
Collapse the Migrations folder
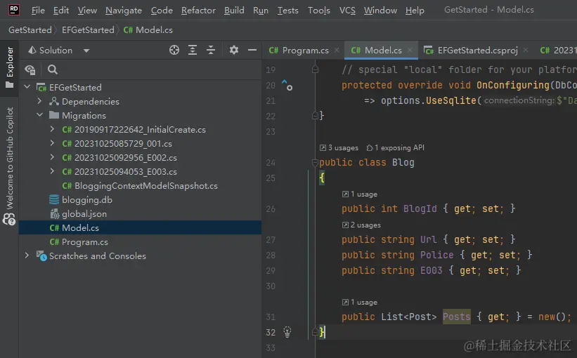click(x=39, y=115)
